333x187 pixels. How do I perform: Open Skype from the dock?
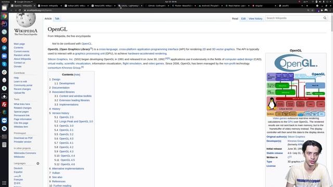point(4,64)
